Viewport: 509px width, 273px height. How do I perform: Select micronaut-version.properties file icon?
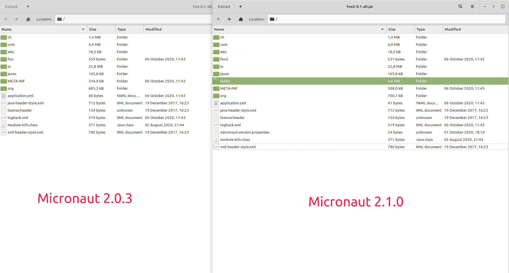pos(216,132)
